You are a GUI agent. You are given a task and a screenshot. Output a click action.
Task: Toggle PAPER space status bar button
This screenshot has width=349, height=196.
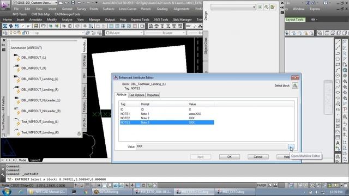pyautogui.click(x=262, y=185)
